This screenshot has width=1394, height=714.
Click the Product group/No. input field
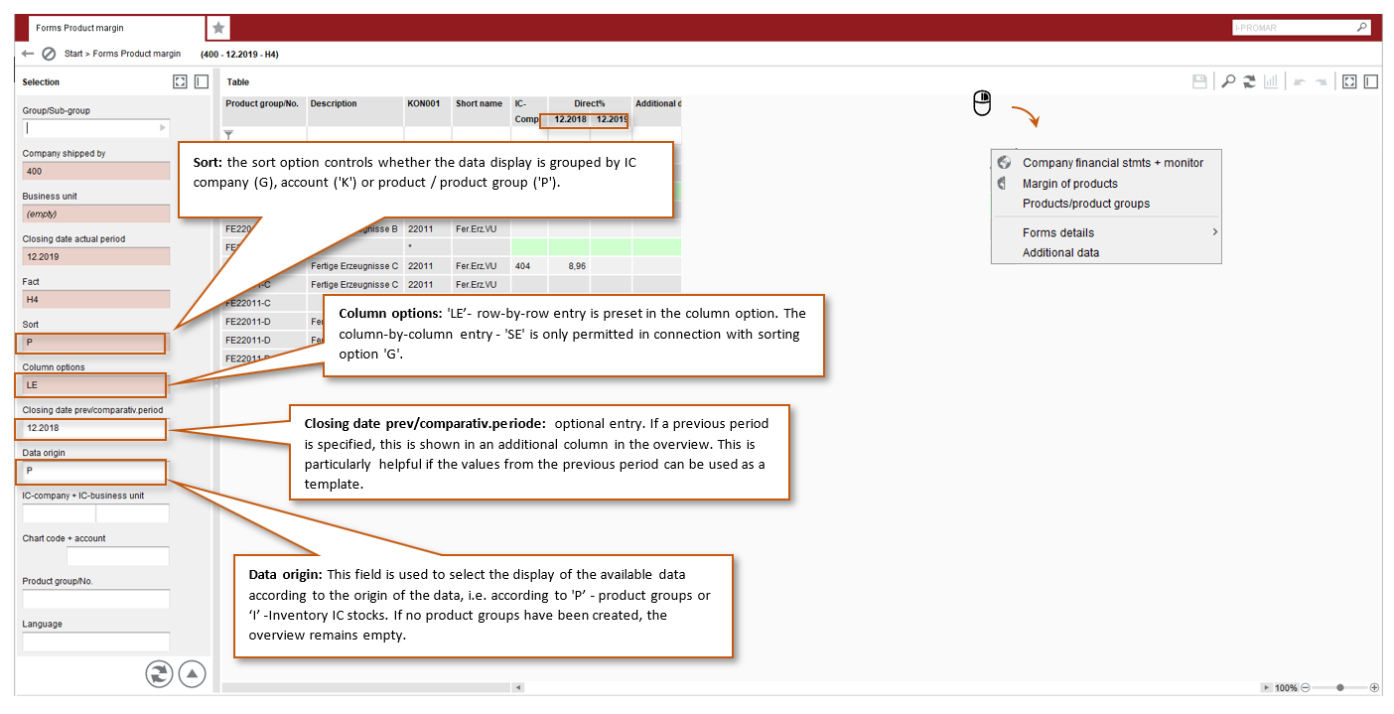tap(96, 599)
